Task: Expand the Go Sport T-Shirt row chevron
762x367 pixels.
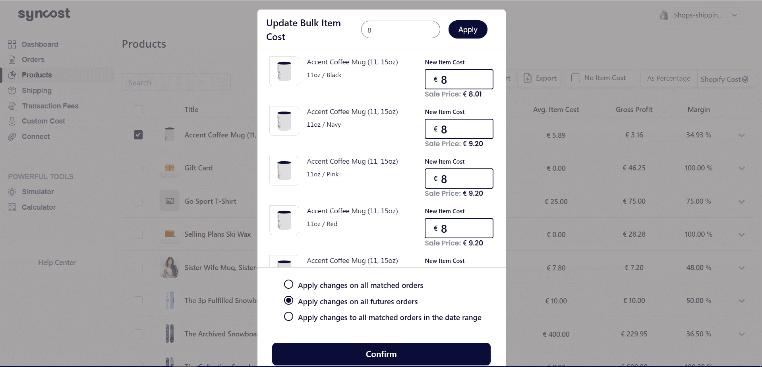Action: click(741, 201)
